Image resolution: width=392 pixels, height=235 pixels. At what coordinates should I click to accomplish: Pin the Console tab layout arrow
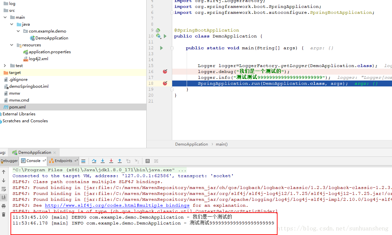coord(44,161)
